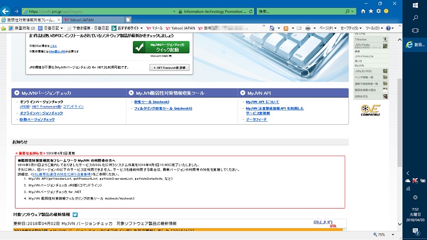Click the search magnifier icon in search box

click(347, 11)
